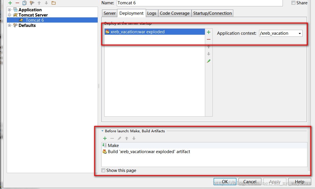This screenshot has width=315, height=189.
Task: Select Build 'xreb_vacation:war exploded' artifact row
Action: coord(205,151)
